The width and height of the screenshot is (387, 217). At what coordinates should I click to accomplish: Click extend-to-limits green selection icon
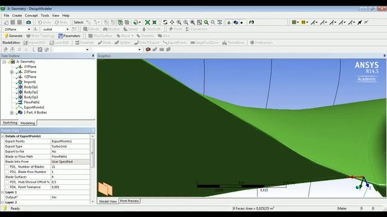click(x=148, y=22)
